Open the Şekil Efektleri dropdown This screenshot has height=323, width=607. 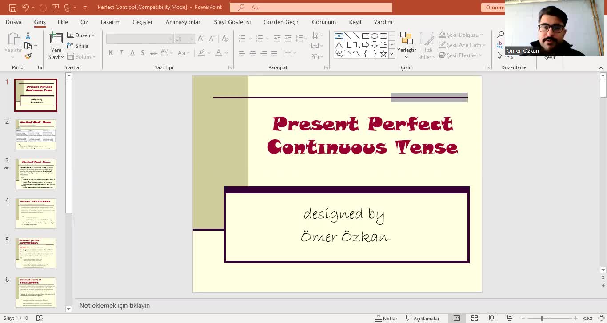[461, 55]
